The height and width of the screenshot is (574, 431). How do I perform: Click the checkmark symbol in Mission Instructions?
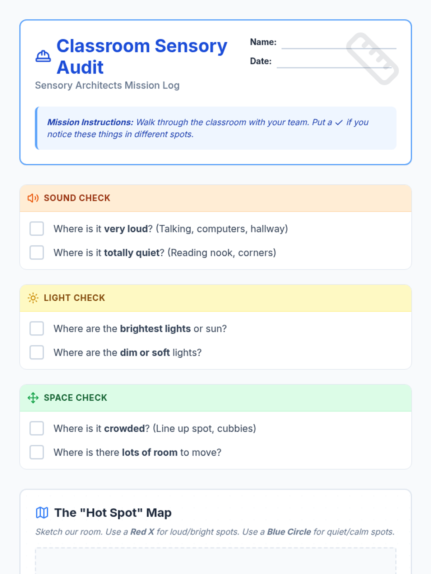point(339,123)
